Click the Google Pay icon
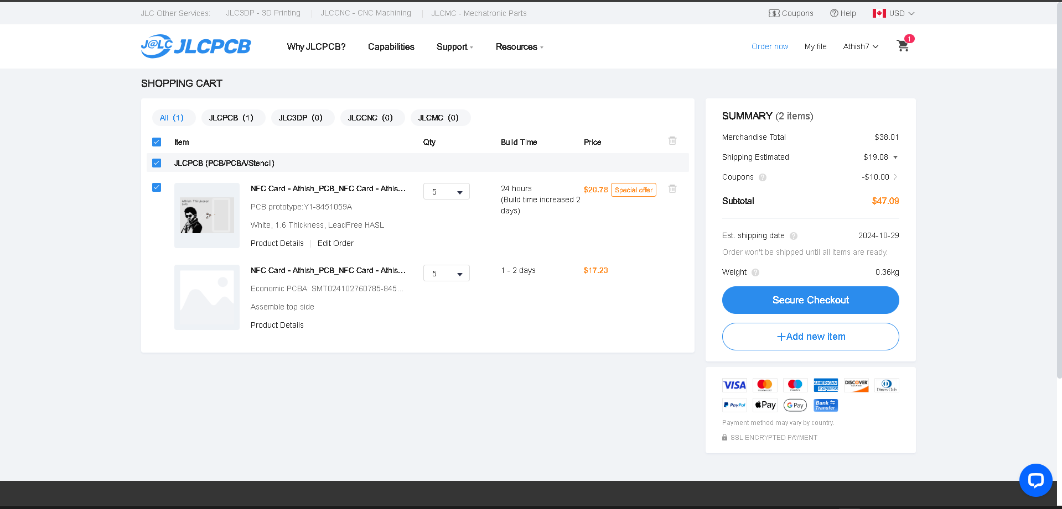This screenshot has height=509, width=1062. tap(795, 405)
